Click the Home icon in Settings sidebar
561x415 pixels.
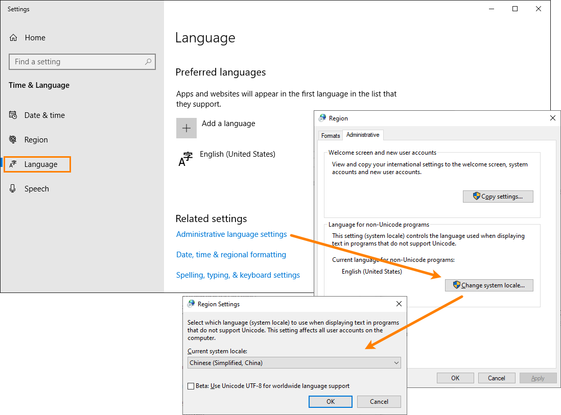click(13, 38)
